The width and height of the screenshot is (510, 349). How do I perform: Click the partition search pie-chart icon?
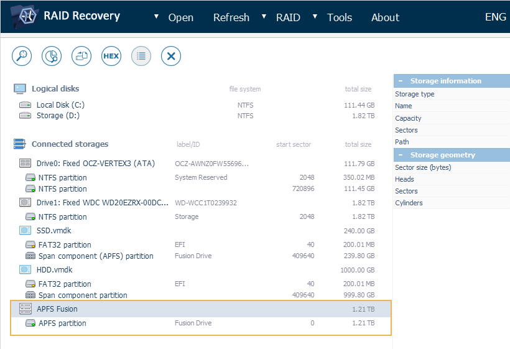coord(52,56)
